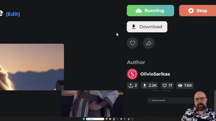
Task: Click the Download button
Action: 147,27
